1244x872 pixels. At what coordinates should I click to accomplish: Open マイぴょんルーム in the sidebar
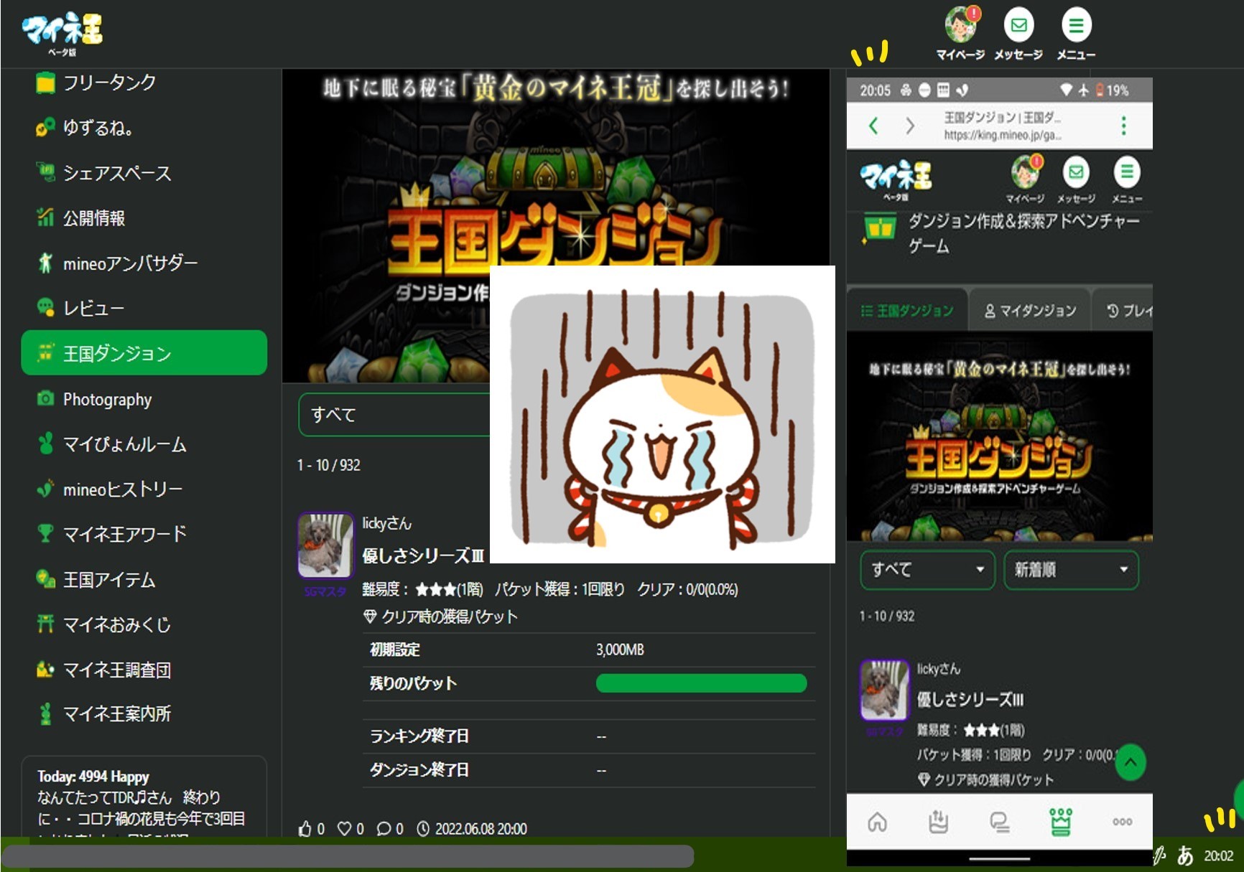(x=144, y=444)
